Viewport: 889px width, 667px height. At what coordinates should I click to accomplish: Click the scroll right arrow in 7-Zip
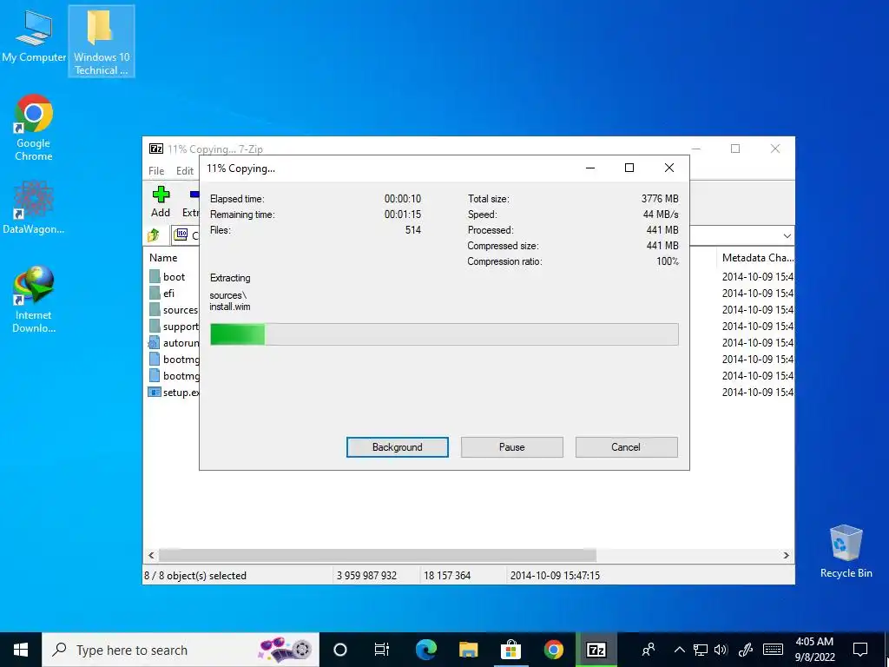[x=787, y=555]
